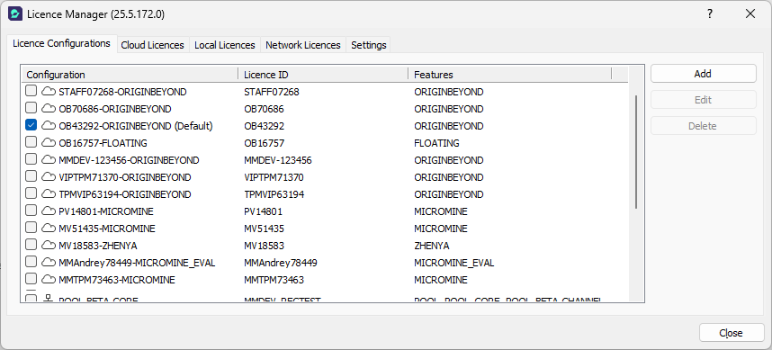Click the cloud icon beside STAFF07268-ORIGINBEYOND

click(48, 92)
